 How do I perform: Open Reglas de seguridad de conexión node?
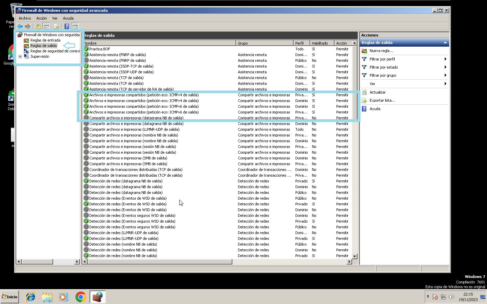pyautogui.click(x=55, y=51)
